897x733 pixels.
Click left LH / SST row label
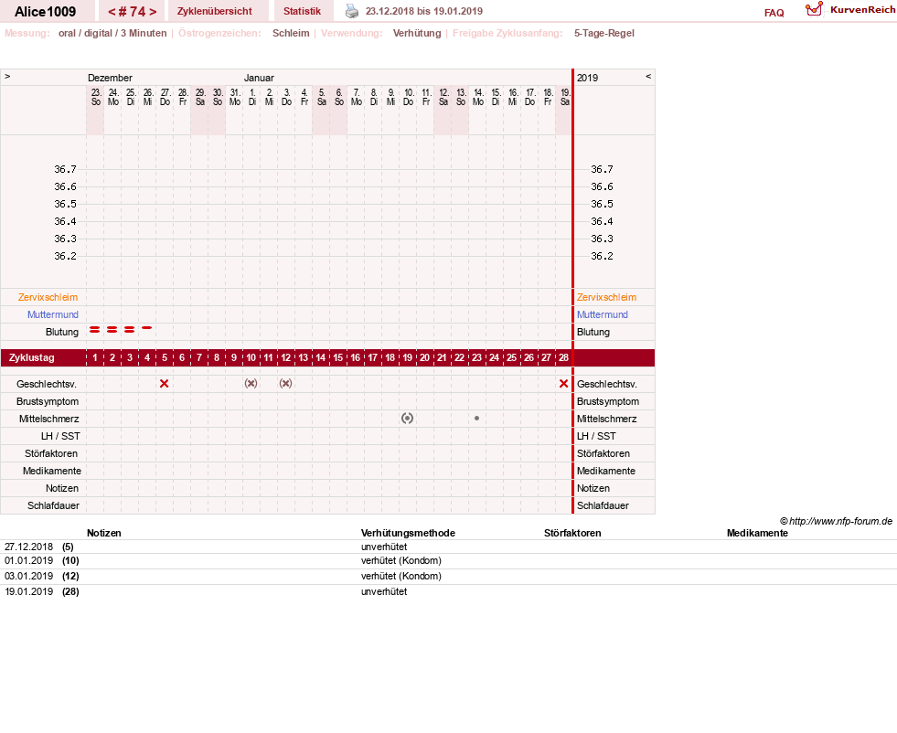coord(60,436)
